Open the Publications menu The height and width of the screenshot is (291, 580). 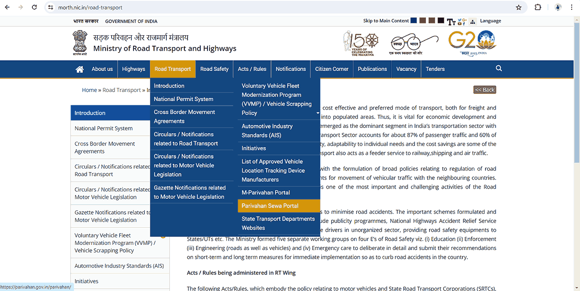[x=372, y=69]
